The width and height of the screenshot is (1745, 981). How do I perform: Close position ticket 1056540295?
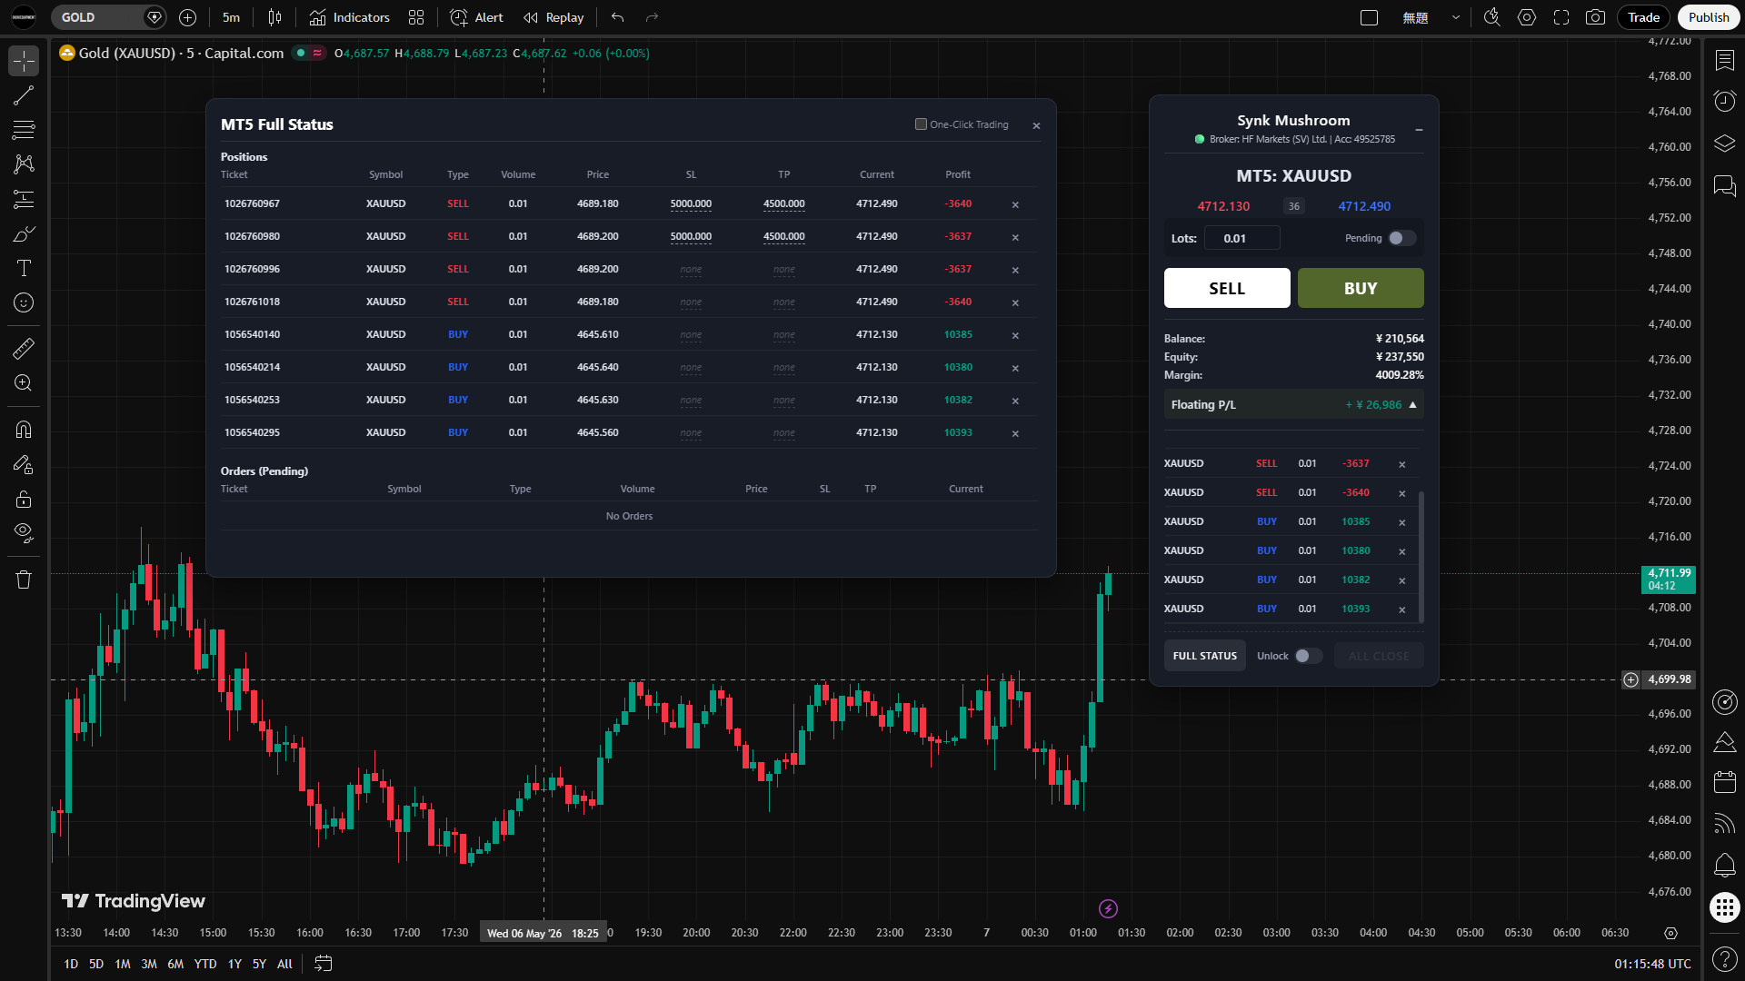click(x=1015, y=433)
